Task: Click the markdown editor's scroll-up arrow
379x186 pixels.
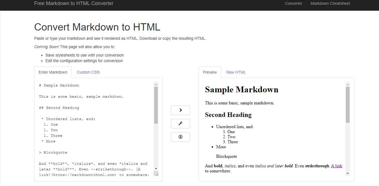Action: [155, 84]
